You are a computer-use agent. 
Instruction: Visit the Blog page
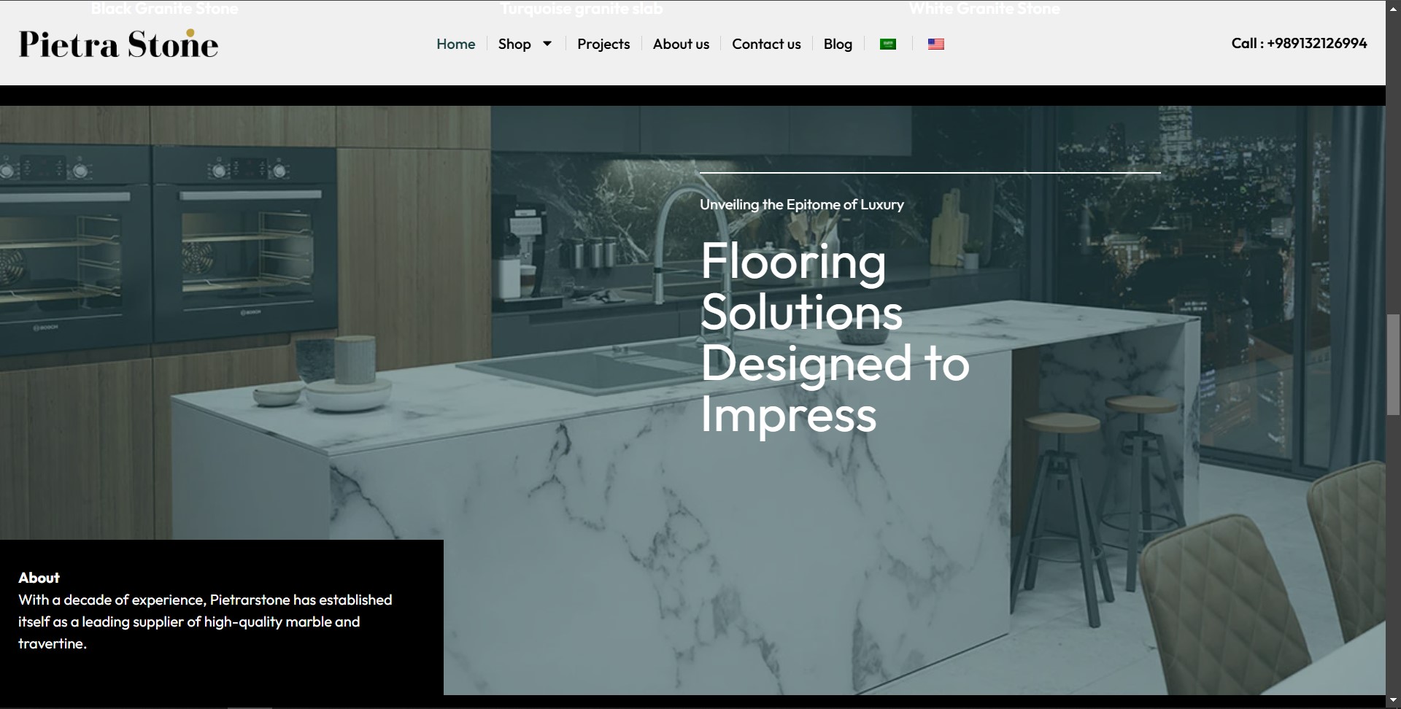tap(837, 44)
